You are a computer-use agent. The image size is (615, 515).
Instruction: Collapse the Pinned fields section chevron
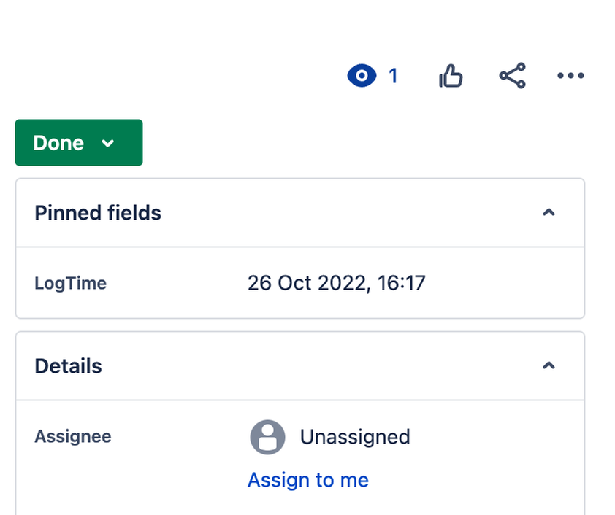(549, 212)
